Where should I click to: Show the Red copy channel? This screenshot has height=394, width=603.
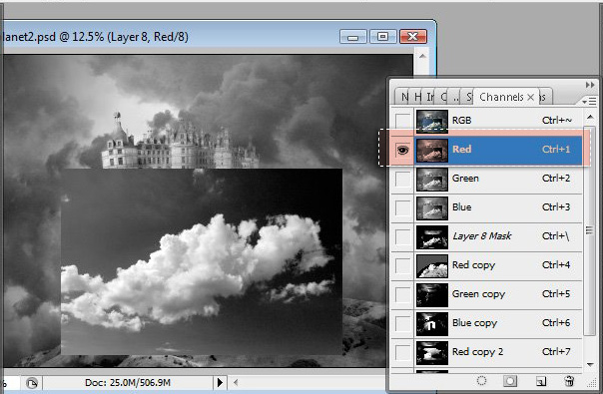(x=402, y=265)
